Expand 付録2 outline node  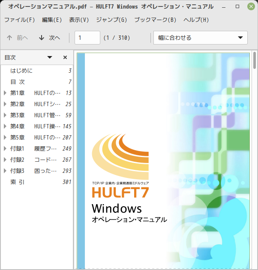point(5,160)
